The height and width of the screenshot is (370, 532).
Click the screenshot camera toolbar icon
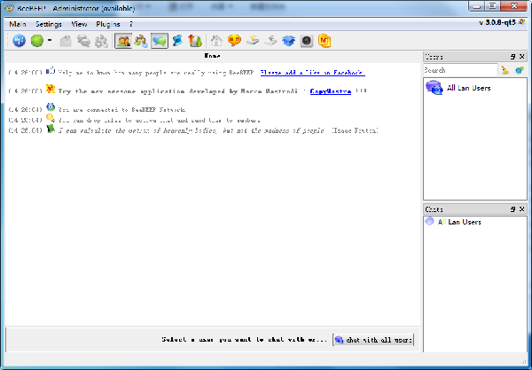306,41
